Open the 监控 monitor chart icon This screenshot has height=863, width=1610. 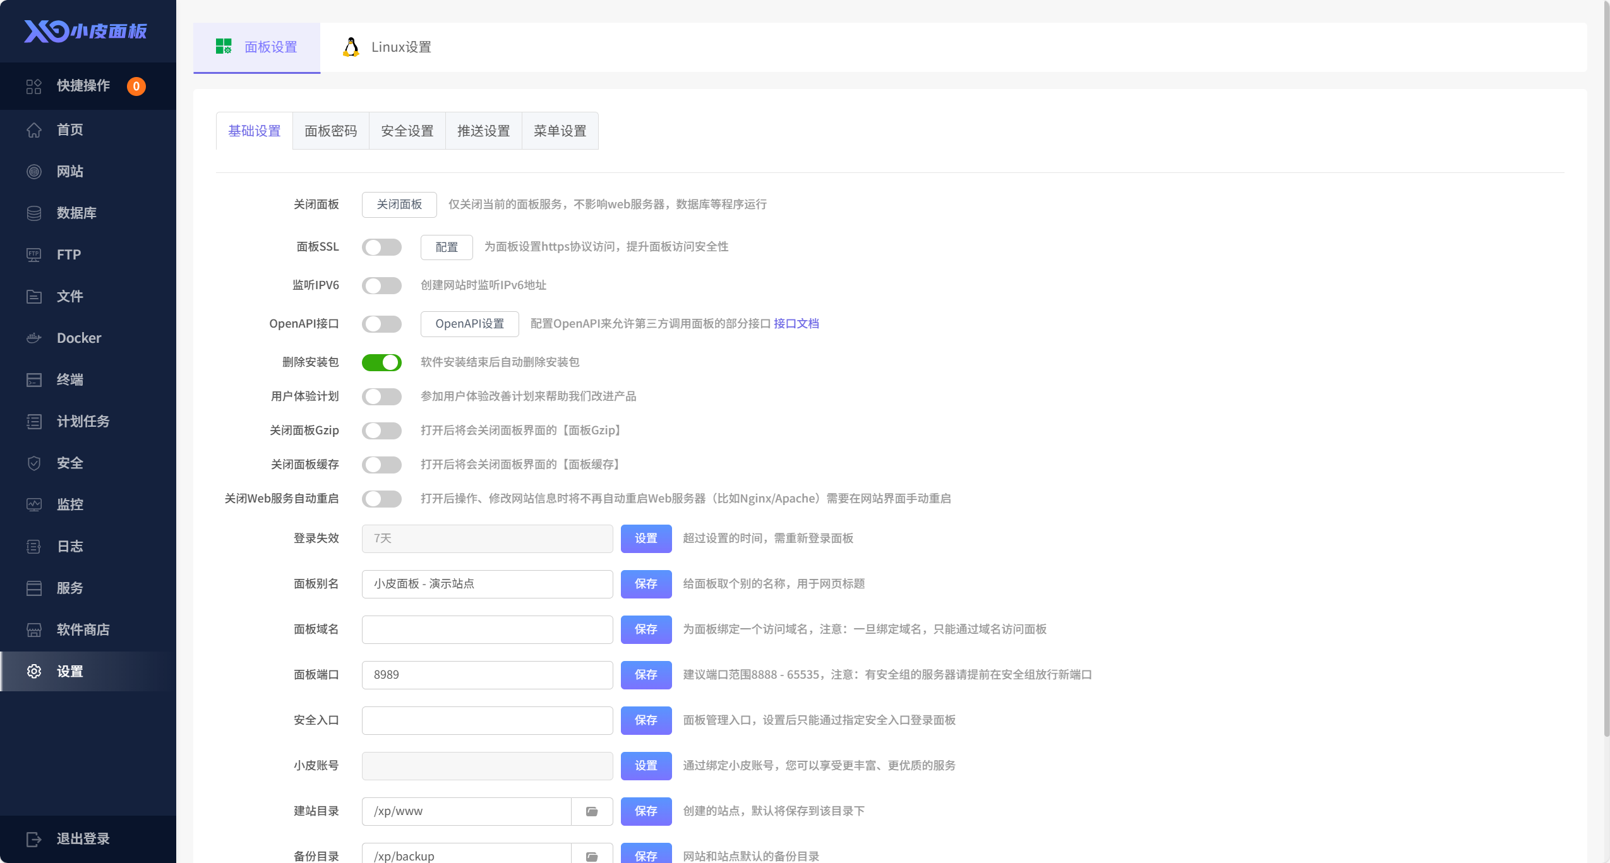click(x=34, y=504)
